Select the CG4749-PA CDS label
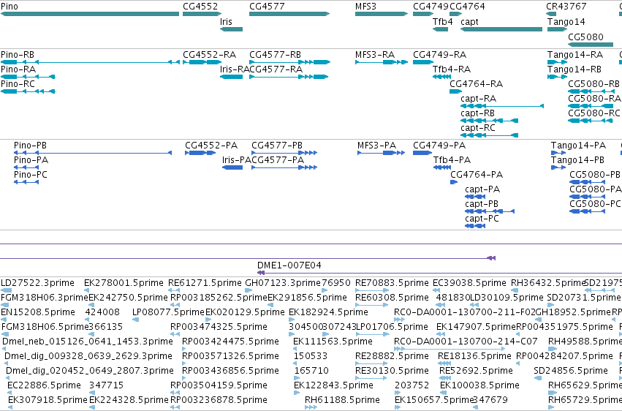Image resolution: width=622 pixels, height=411 pixels. click(439, 146)
